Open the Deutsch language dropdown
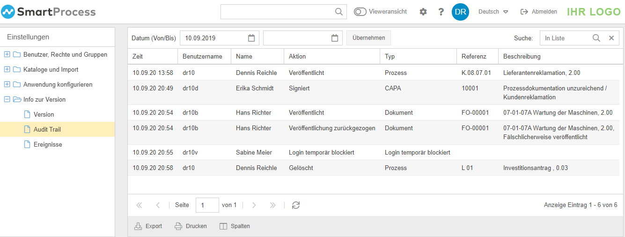Viewport: 625px width, 237px height. tap(493, 12)
